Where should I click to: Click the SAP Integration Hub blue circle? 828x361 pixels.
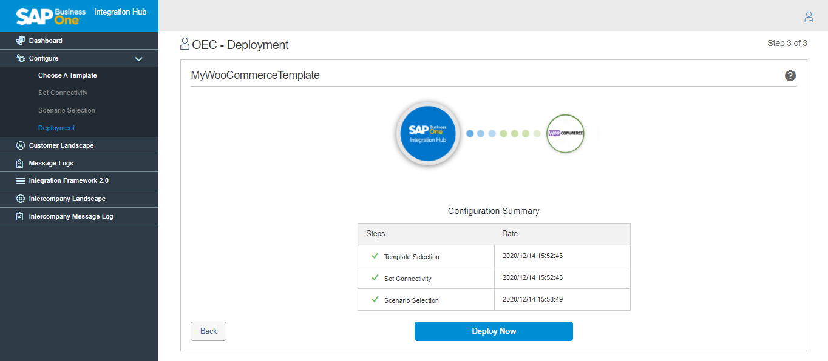[x=427, y=133]
